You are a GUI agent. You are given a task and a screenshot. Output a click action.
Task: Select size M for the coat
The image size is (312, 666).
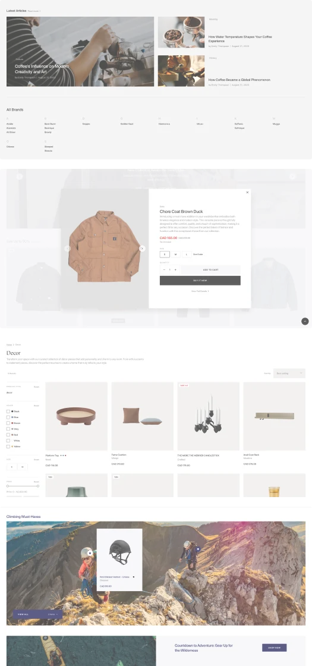pyautogui.click(x=175, y=255)
